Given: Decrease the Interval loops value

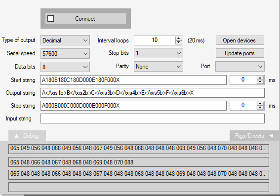Looking at the screenshot, I should pos(179,42).
